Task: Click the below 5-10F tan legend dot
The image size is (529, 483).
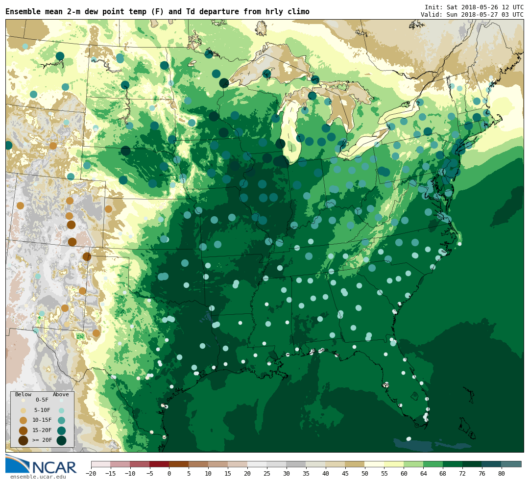Action: [24, 411]
